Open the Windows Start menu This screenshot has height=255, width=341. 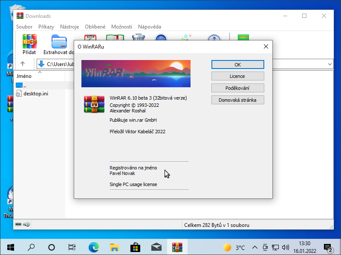(x=11, y=247)
